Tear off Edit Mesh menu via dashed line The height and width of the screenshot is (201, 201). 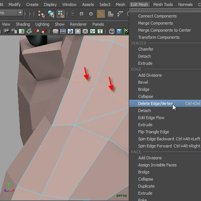[165, 10]
